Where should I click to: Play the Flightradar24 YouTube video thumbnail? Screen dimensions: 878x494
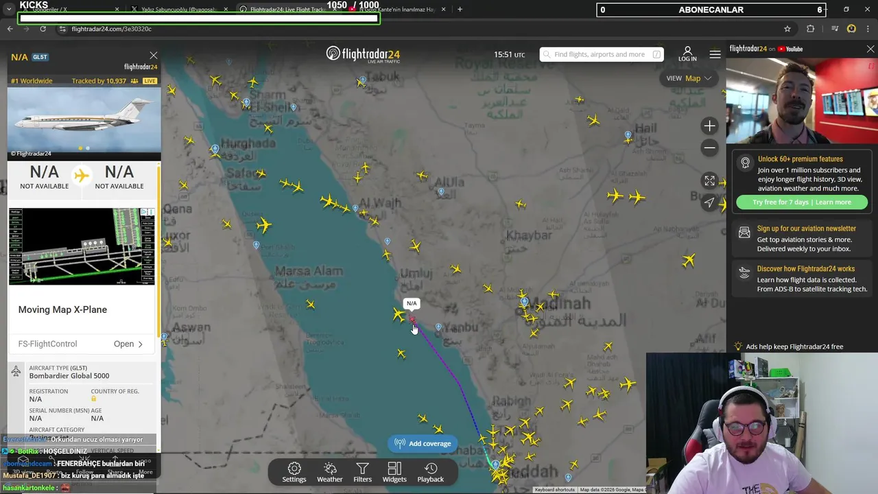coord(802,100)
